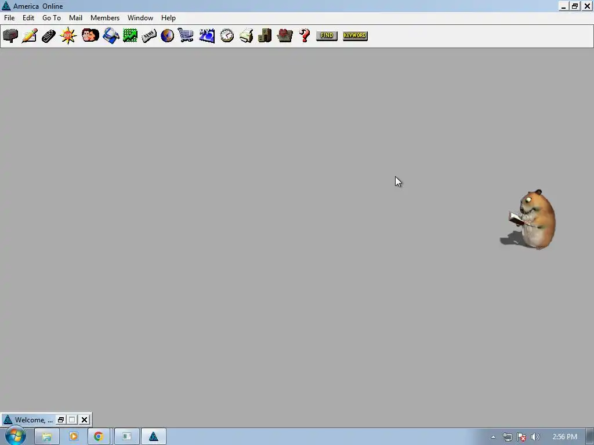Click the Favorite Places heart folder icon
Image resolution: width=594 pixels, height=445 pixels.
[x=284, y=35]
